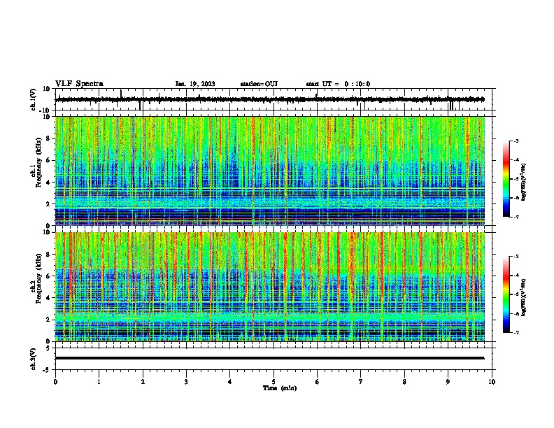Click the ch.1 "Frequency (kHz)" axis label
This screenshot has height=428, width=554.
[x=38, y=162]
